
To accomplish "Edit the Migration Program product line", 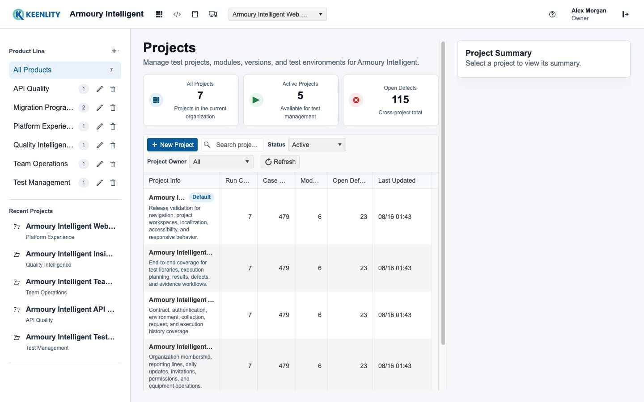I will coord(100,108).
